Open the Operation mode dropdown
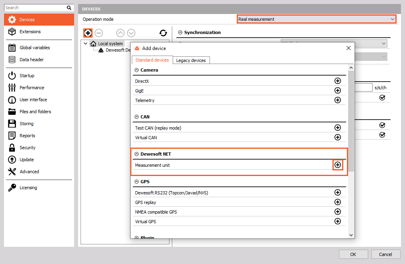Screen dimensions: 405x264 [x=316, y=19]
